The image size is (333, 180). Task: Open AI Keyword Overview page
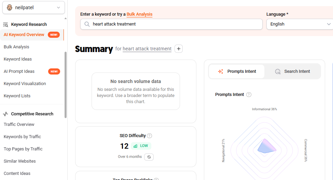click(24, 35)
